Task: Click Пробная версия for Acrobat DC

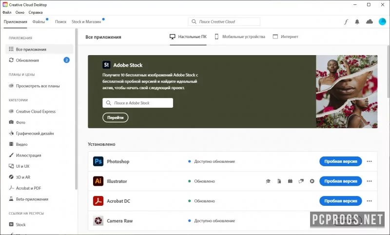Action: click(x=340, y=201)
